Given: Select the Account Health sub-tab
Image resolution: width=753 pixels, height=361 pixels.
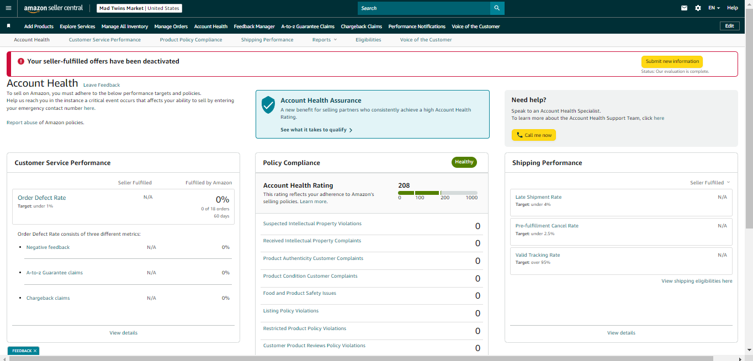Looking at the screenshot, I should pos(32,40).
